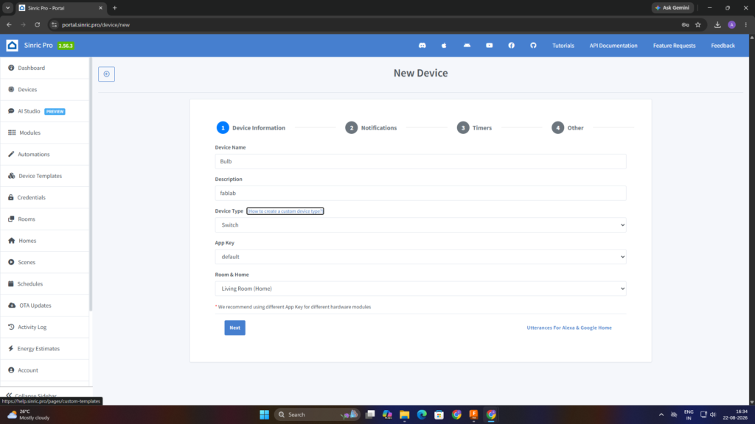Reload the page in Chrome
755x424 pixels.
tap(37, 24)
